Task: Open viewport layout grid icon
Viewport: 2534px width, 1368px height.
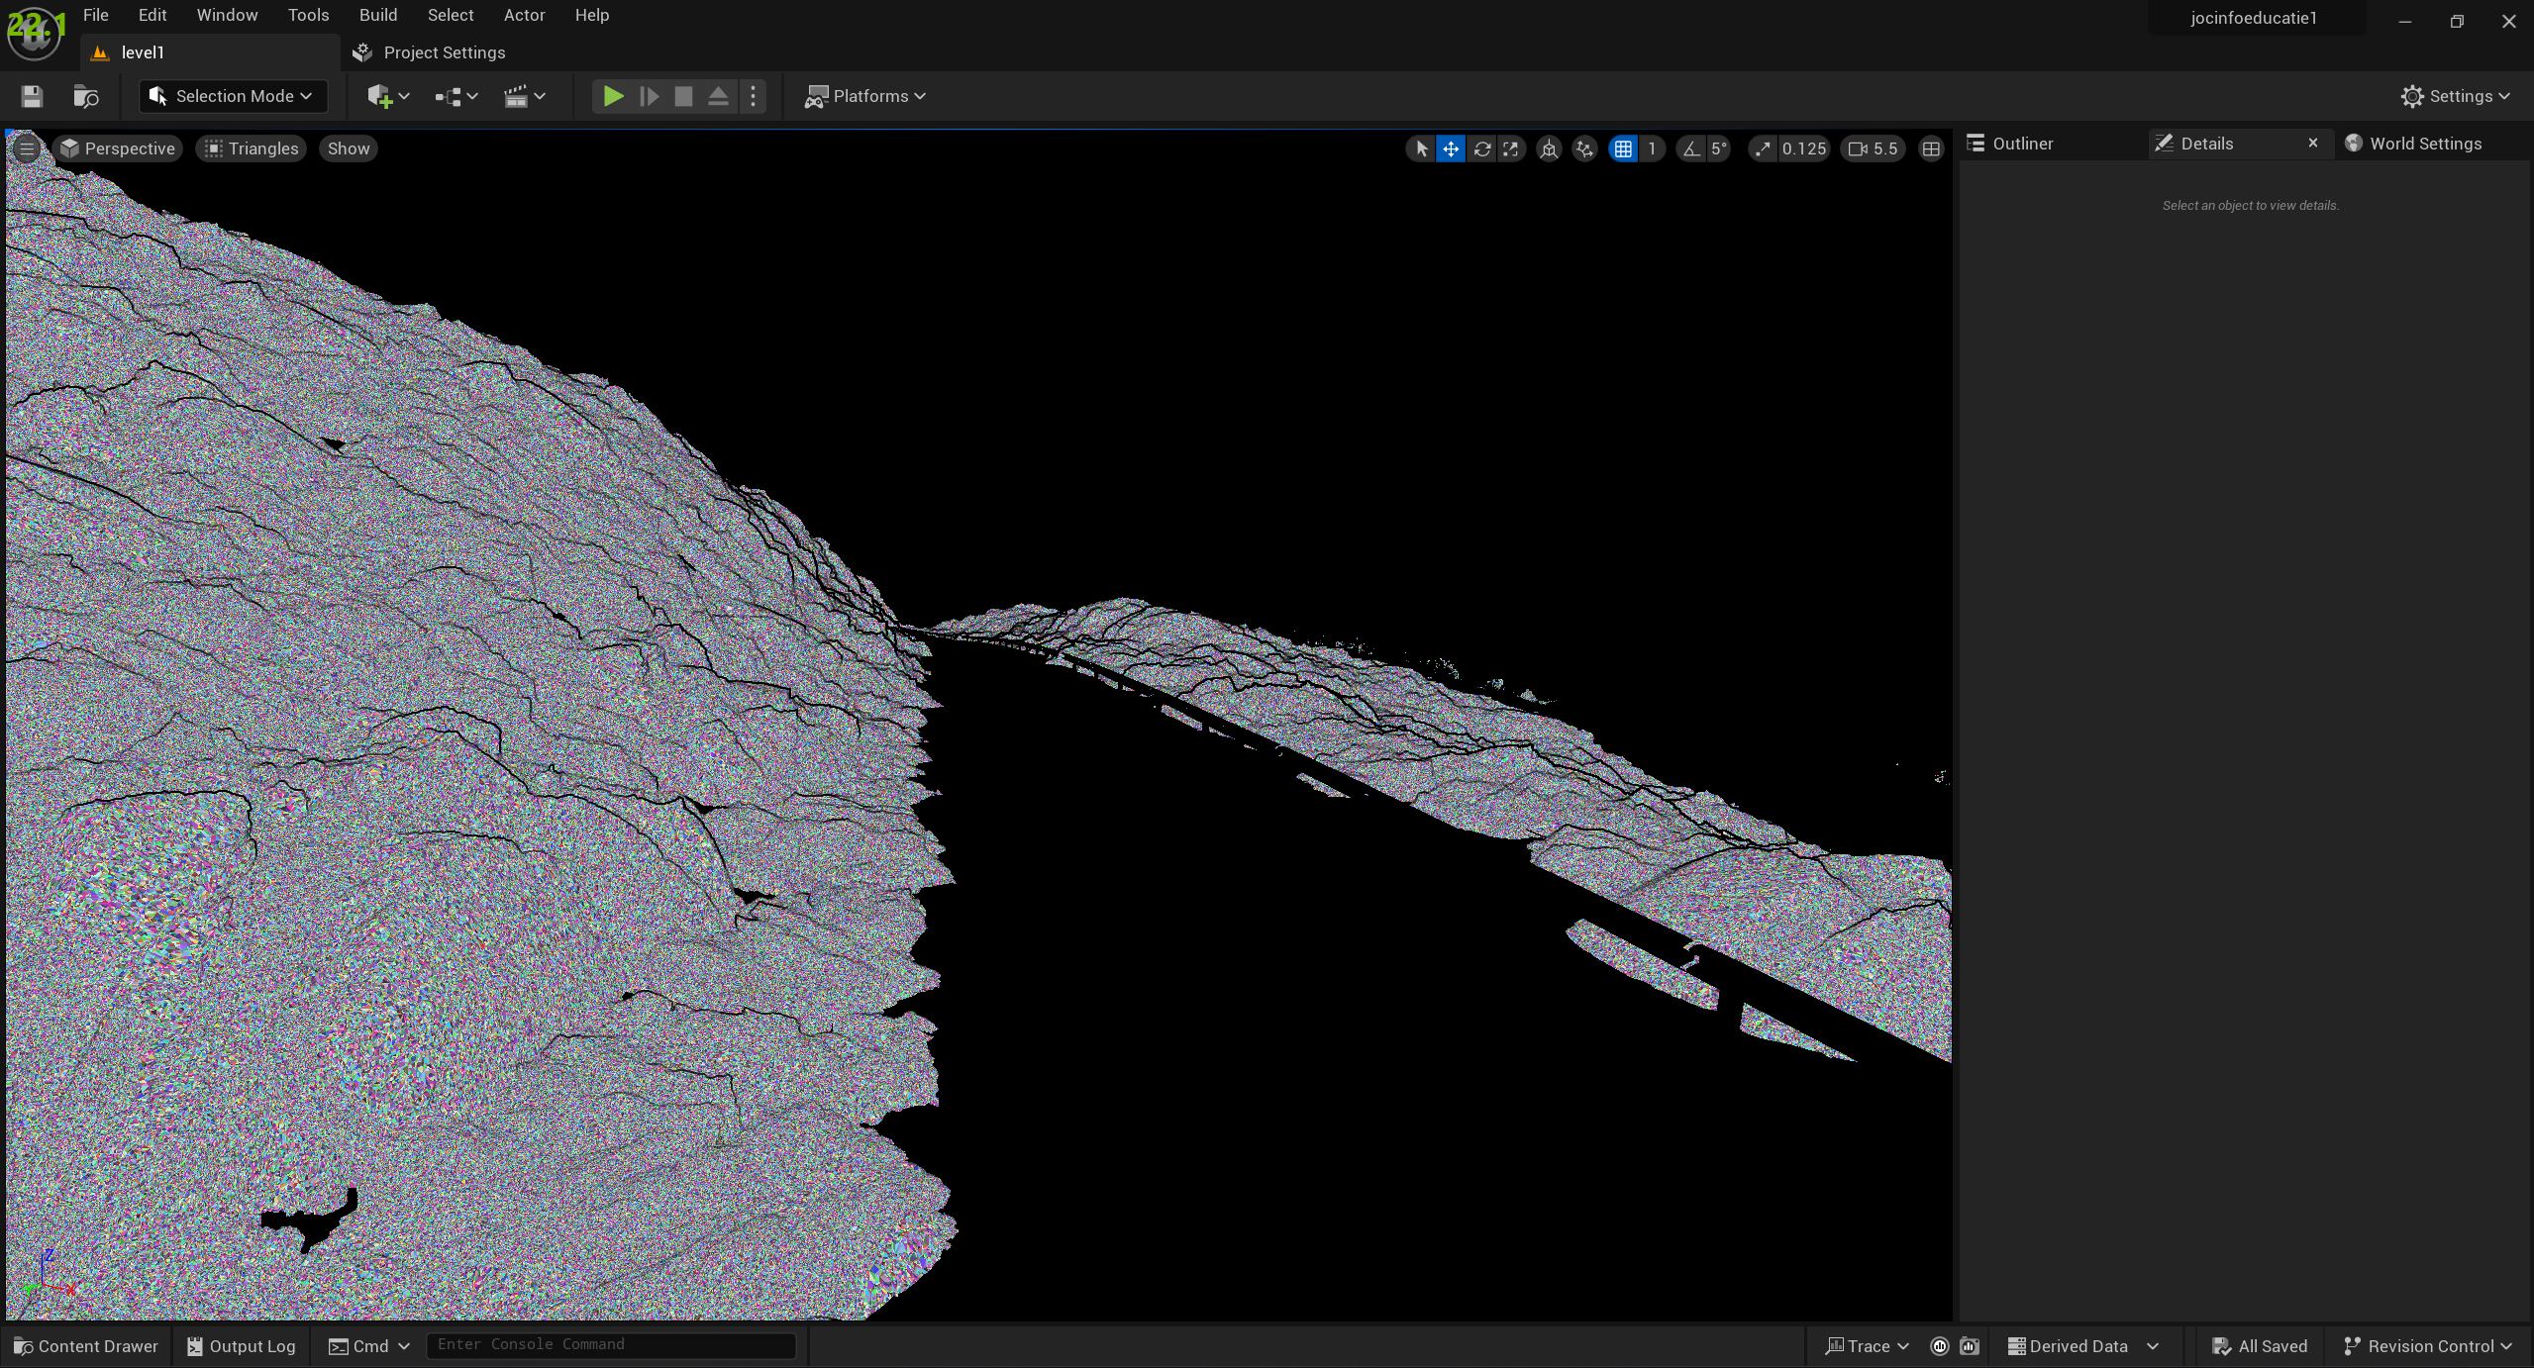Action: coord(1930,148)
